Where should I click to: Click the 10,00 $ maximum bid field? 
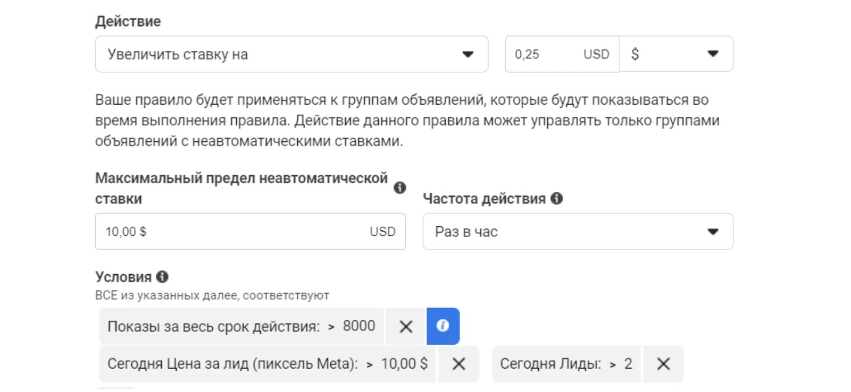pyautogui.click(x=251, y=232)
